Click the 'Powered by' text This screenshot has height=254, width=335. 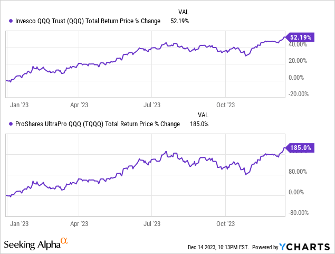pos(266,247)
